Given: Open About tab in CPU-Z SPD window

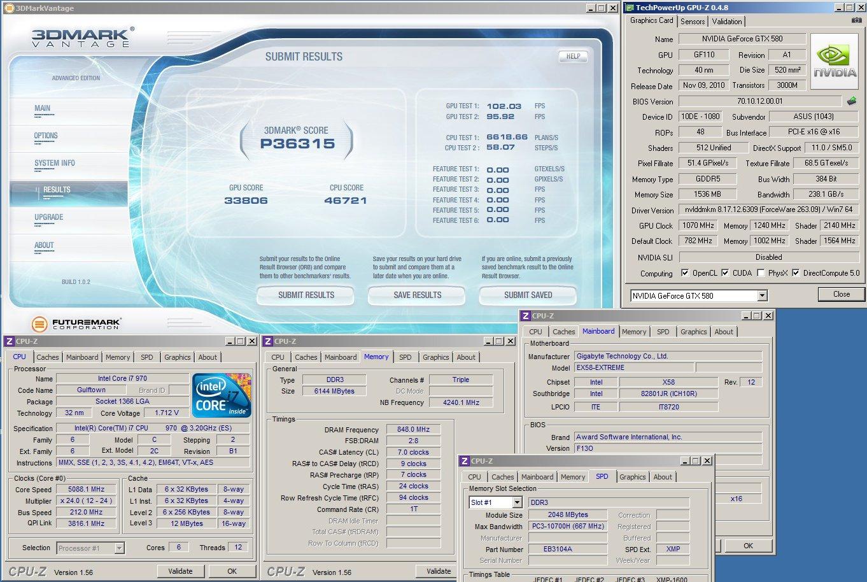Looking at the screenshot, I should (663, 477).
